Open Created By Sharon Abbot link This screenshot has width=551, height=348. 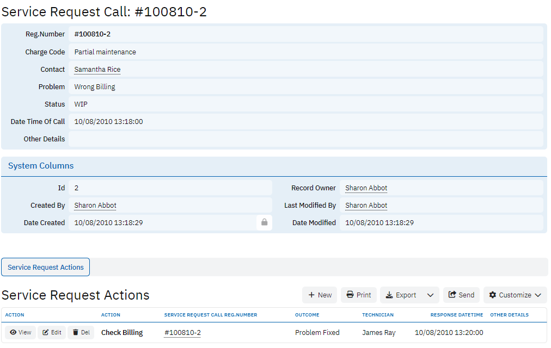[95, 206]
